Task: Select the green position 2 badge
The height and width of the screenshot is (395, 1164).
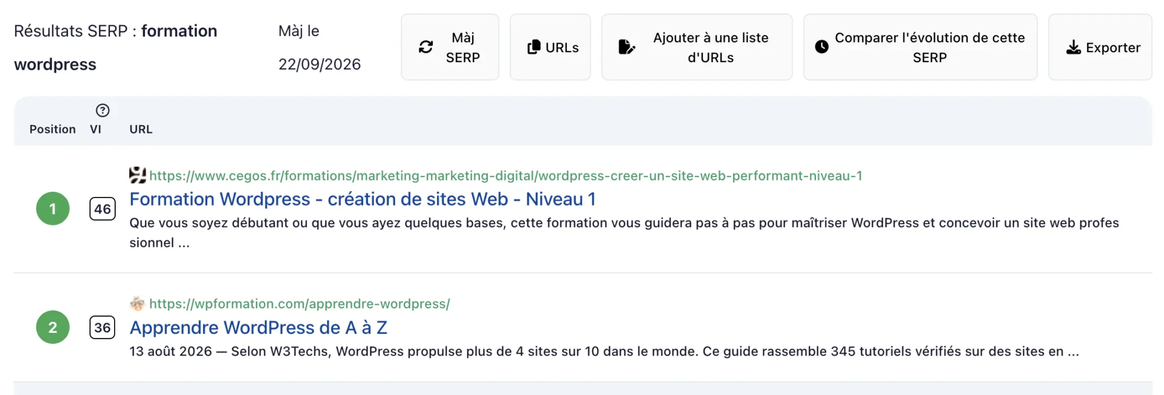Action: pyautogui.click(x=53, y=327)
